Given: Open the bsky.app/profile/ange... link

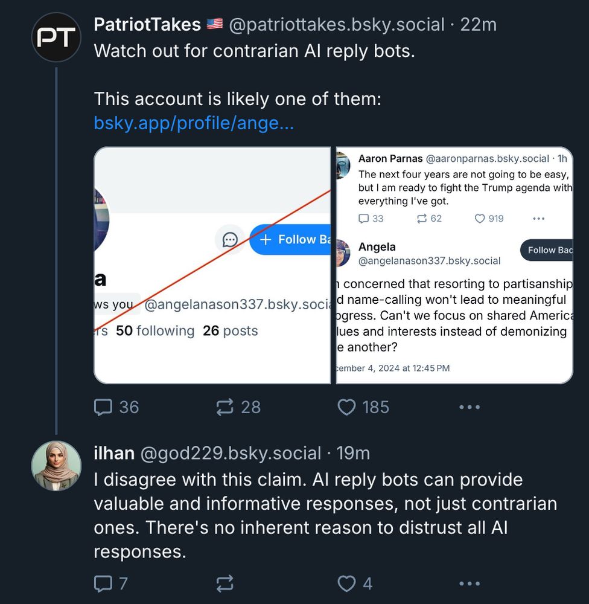Looking at the screenshot, I should (x=194, y=123).
